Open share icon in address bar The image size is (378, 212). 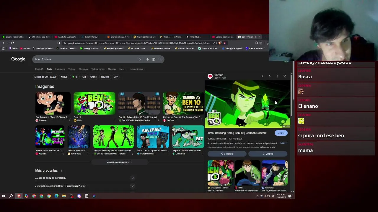pyautogui.click(x=214, y=43)
